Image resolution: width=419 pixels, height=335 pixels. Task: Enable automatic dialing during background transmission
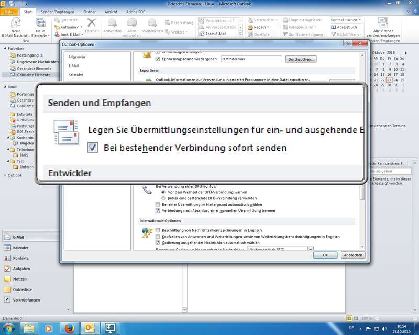(158, 204)
